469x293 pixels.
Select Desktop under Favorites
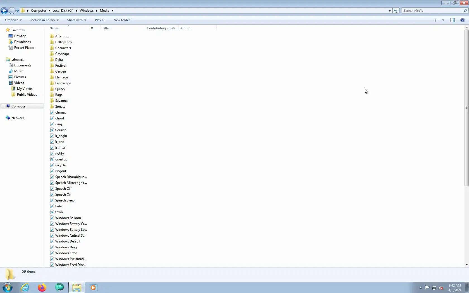tap(20, 36)
